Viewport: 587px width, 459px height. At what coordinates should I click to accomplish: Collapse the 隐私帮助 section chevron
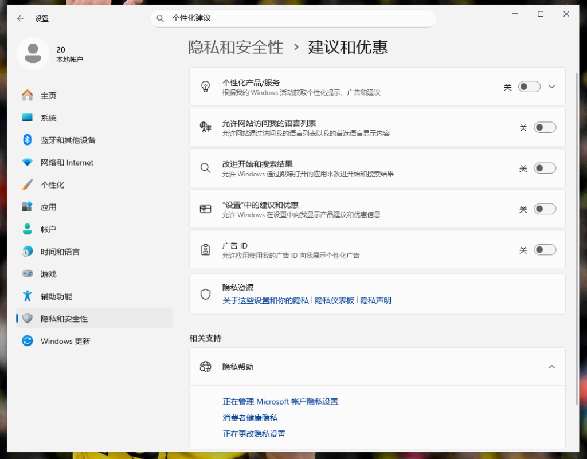pyautogui.click(x=552, y=367)
